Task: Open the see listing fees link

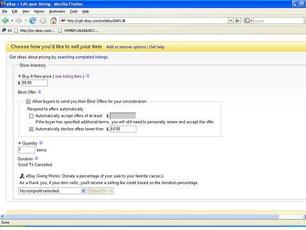Action: [x=68, y=76]
